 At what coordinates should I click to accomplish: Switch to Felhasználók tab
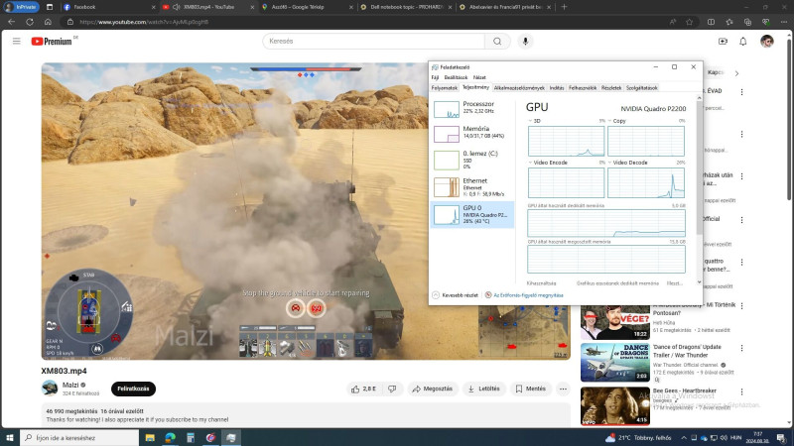pos(583,88)
